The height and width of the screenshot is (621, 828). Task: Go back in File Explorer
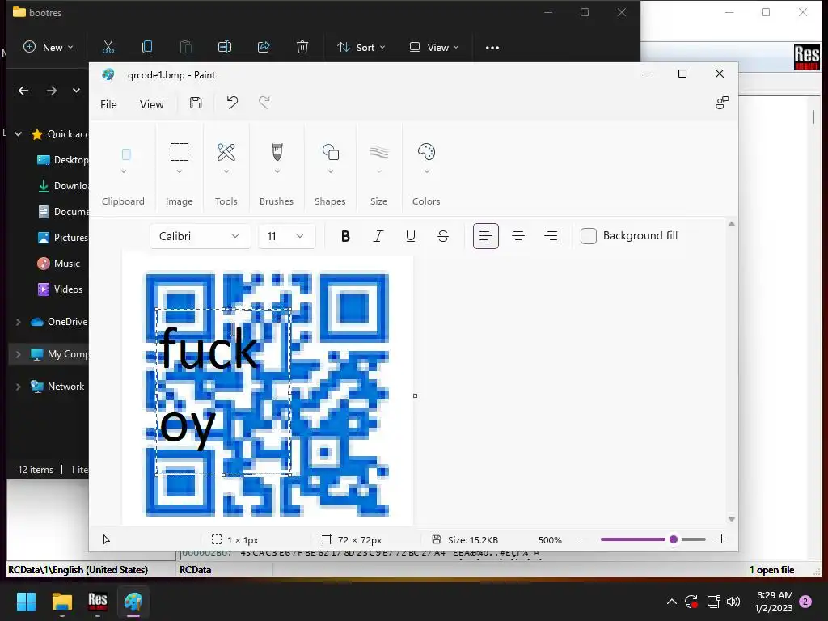coord(23,91)
